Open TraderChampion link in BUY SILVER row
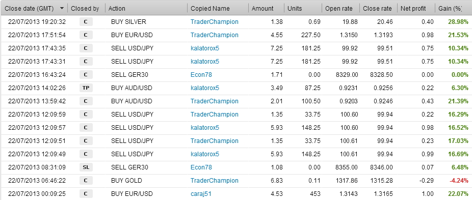This screenshot has height=200, width=472. [214, 22]
